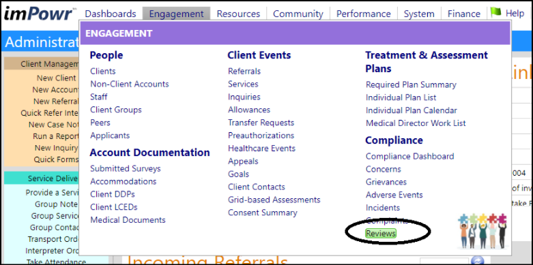Open the Finance menu
Image resolution: width=533 pixels, height=265 pixels.
click(x=463, y=14)
